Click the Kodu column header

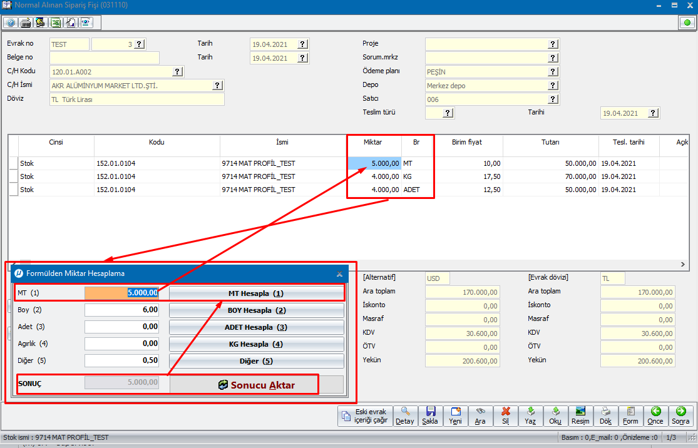coord(157,143)
